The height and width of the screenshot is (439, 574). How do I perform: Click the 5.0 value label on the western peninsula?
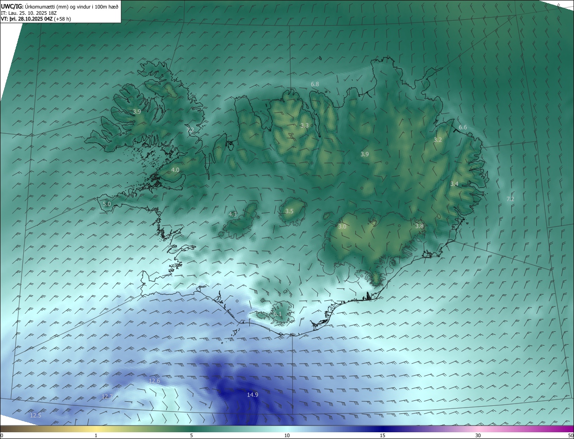pyautogui.click(x=107, y=204)
